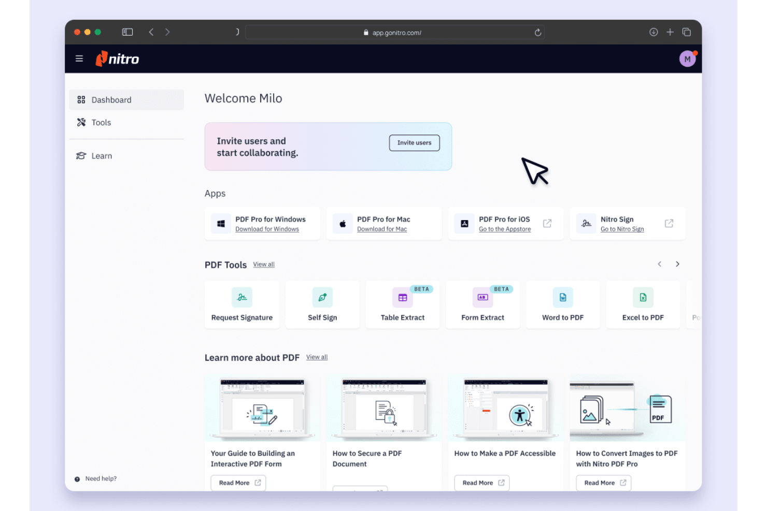Click PDF Pro for Windows title
The image size is (767, 511).
(271, 220)
